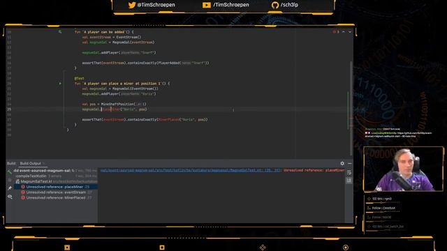This screenshot has height=251, width=447.
Task: Run the 'A player can be added' test gutter icon
Action: [x=60, y=32]
